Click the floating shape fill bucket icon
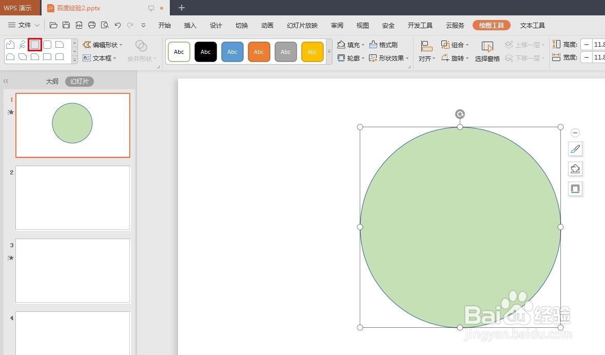This screenshot has height=355, width=605. click(575, 169)
